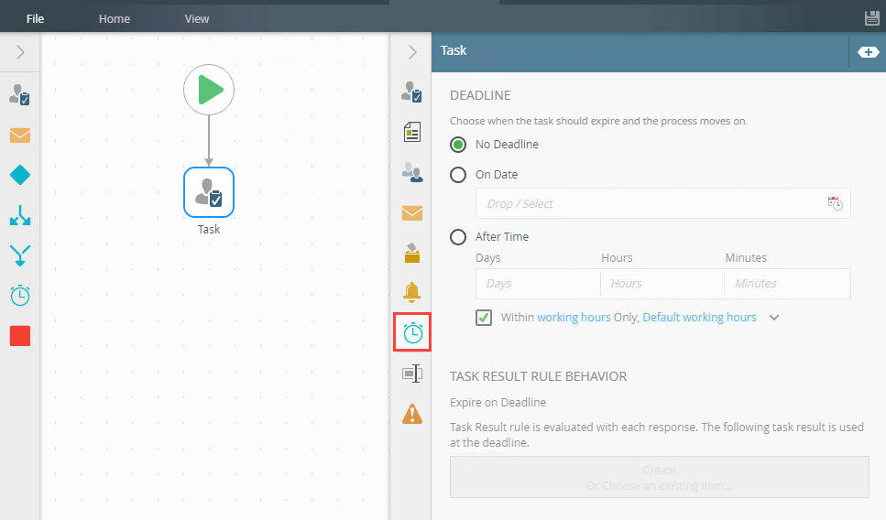Viewport: 886px width, 520px height.
Task: Click the TASK RESULT RULE BEHAVIOR heading
Action: [x=538, y=376]
